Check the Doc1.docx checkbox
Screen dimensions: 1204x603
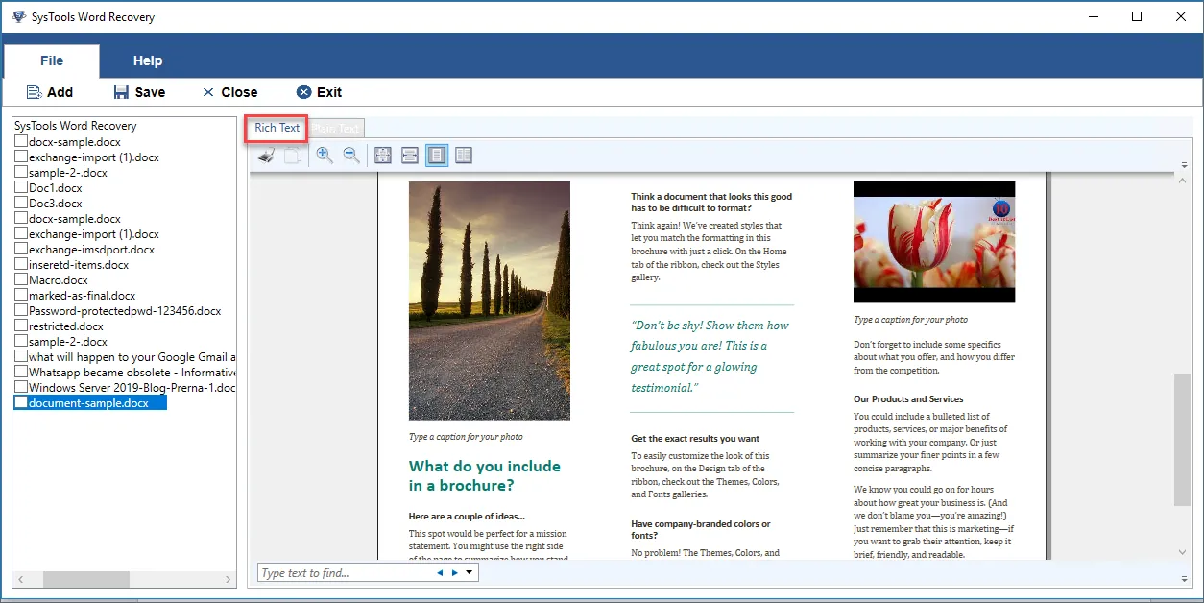pos(21,188)
